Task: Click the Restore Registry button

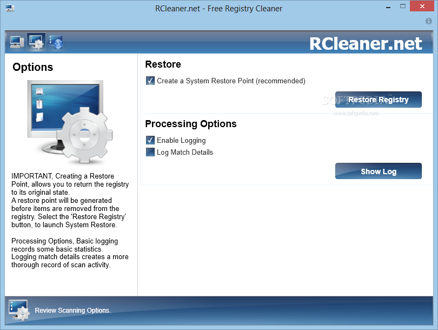Action: (x=378, y=100)
